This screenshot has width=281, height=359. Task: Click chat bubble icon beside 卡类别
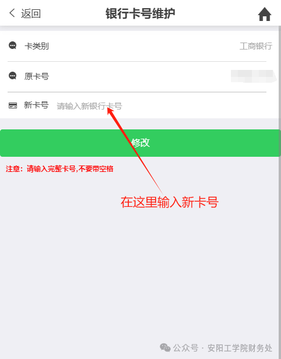pos(13,45)
